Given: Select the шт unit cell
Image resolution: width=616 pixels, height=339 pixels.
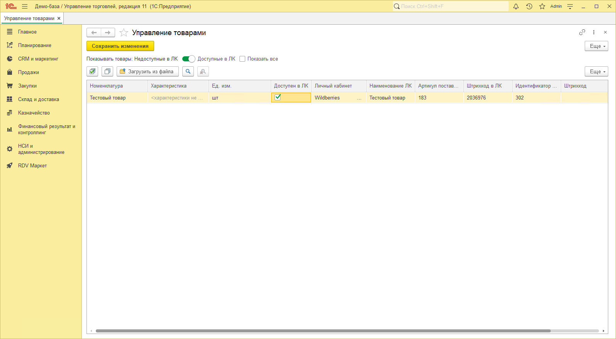Looking at the screenshot, I should pyautogui.click(x=239, y=98).
